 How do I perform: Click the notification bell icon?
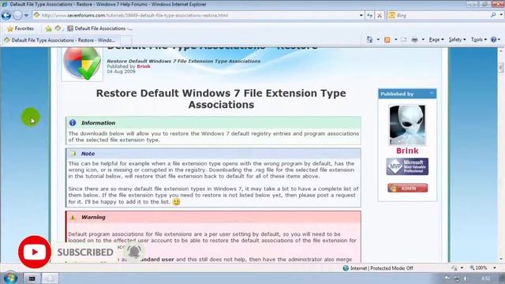pyautogui.click(x=134, y=252)
